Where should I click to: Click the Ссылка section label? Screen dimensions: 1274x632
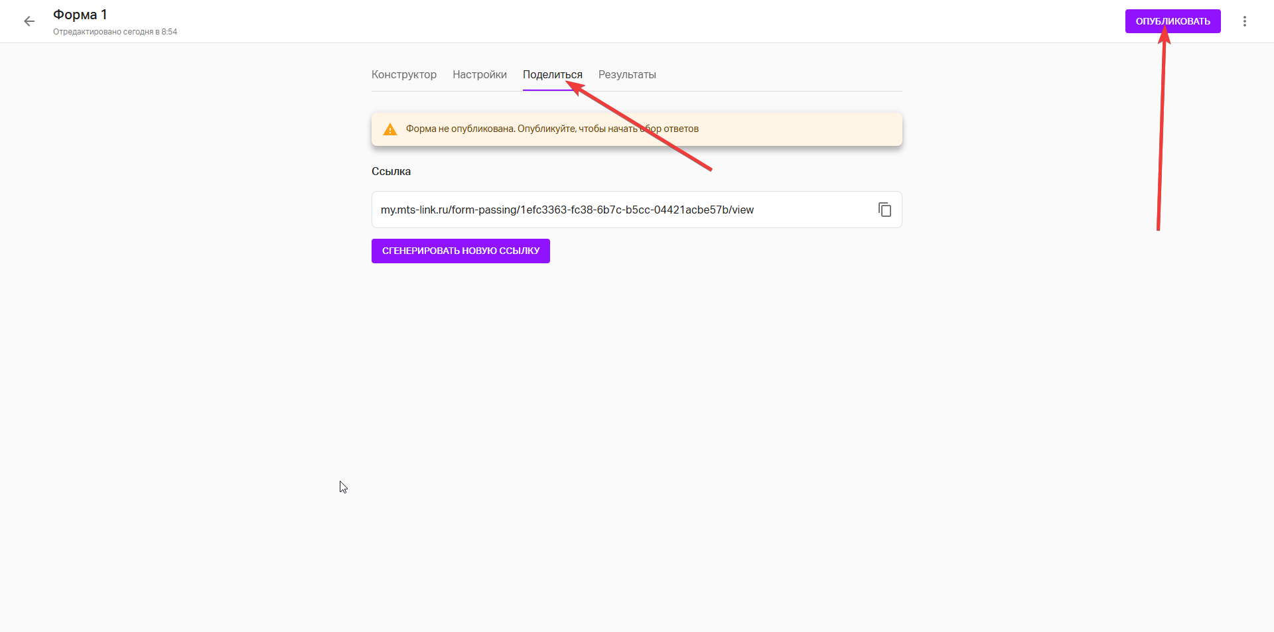point(391,172)
